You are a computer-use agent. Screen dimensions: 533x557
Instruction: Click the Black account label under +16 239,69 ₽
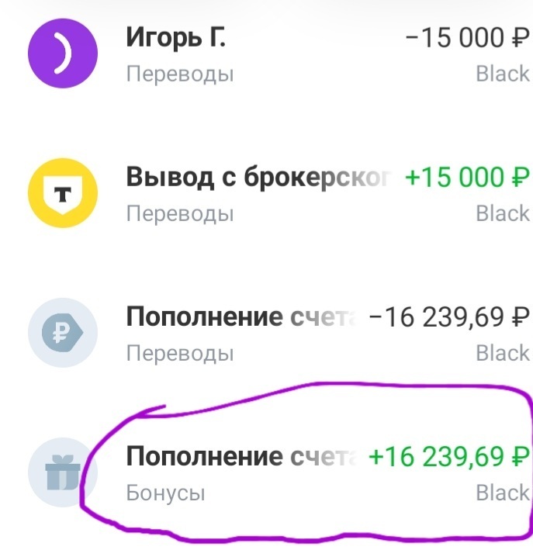503,493
